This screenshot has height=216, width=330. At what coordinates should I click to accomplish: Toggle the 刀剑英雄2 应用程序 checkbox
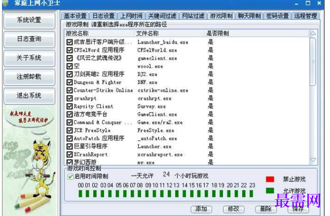[70, 74]
